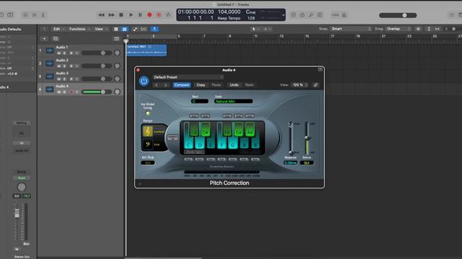Click the Response 0.00ms value field
This screenshot has width=462, height=259.
(290, 163)
